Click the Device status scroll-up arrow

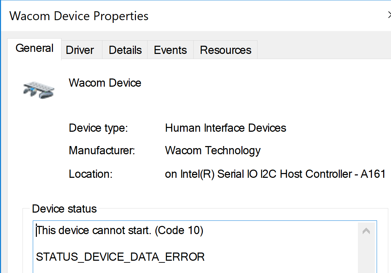(366, 231)
